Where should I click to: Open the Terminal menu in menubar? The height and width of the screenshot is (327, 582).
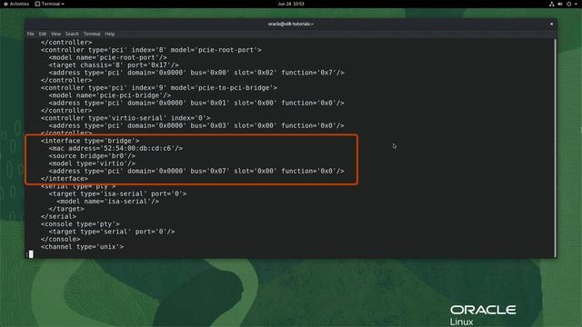tap(92, 34)
